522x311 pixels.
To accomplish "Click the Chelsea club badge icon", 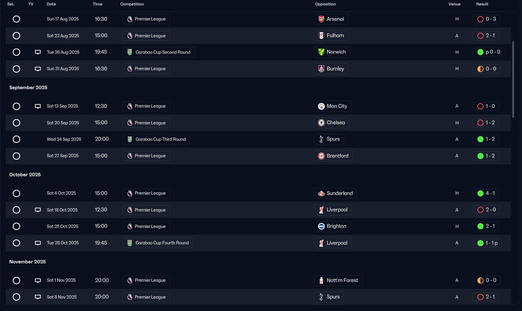I will point(321,123).
